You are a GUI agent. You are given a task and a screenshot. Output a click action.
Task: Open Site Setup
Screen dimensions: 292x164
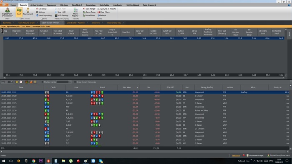click(41, 9)
